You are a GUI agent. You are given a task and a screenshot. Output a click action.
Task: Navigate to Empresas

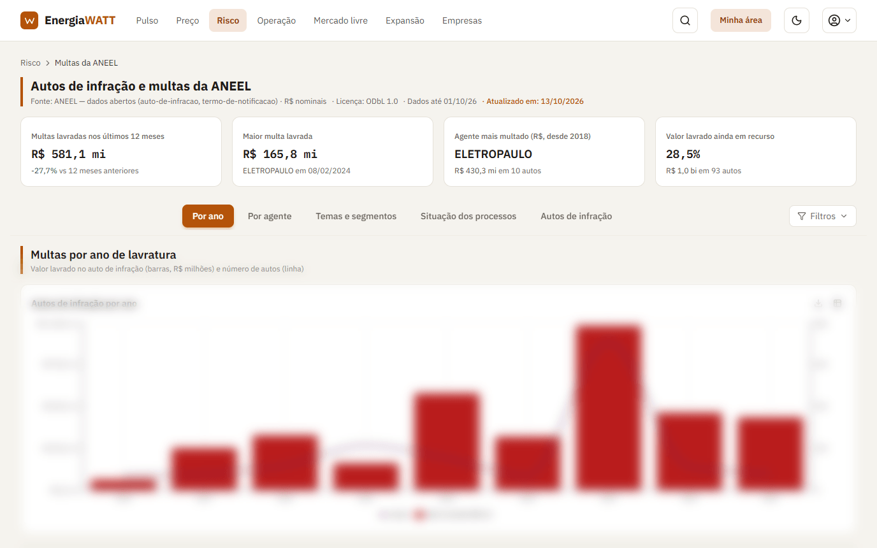462,20
